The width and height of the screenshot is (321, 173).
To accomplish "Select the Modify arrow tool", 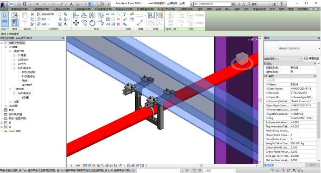I will click(5, 19).
